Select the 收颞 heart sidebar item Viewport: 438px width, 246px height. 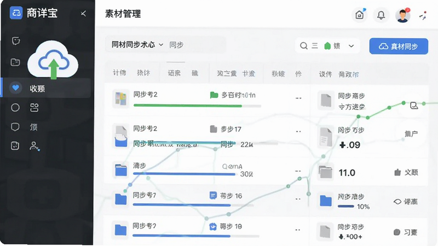click(46, 88)
